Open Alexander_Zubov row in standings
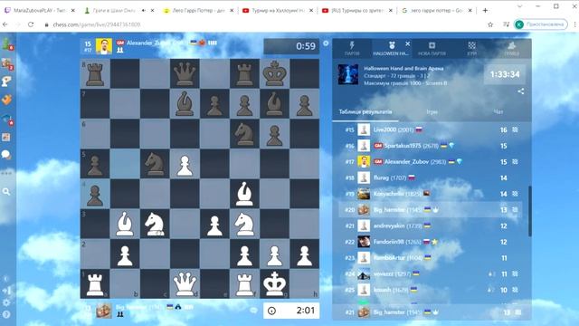579x326 pixels. (431, 161)
